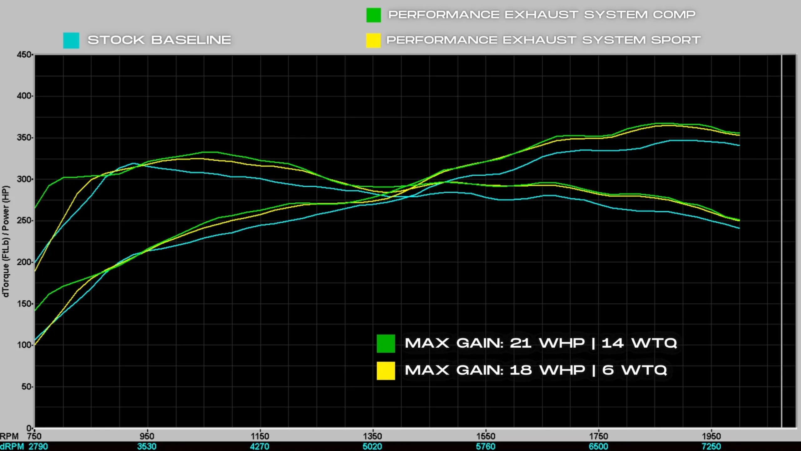Click the yellow Max Gain 18 WHP swatch
This screenshot has width=801, height=451.
[x=385, y=371]
